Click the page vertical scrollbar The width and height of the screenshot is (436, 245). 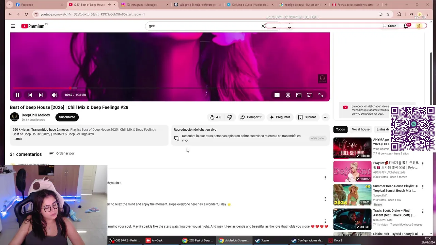431,78
